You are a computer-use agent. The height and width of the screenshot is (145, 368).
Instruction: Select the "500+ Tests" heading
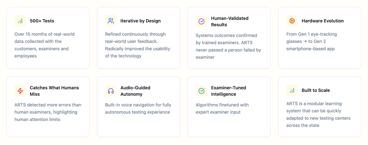42,21
